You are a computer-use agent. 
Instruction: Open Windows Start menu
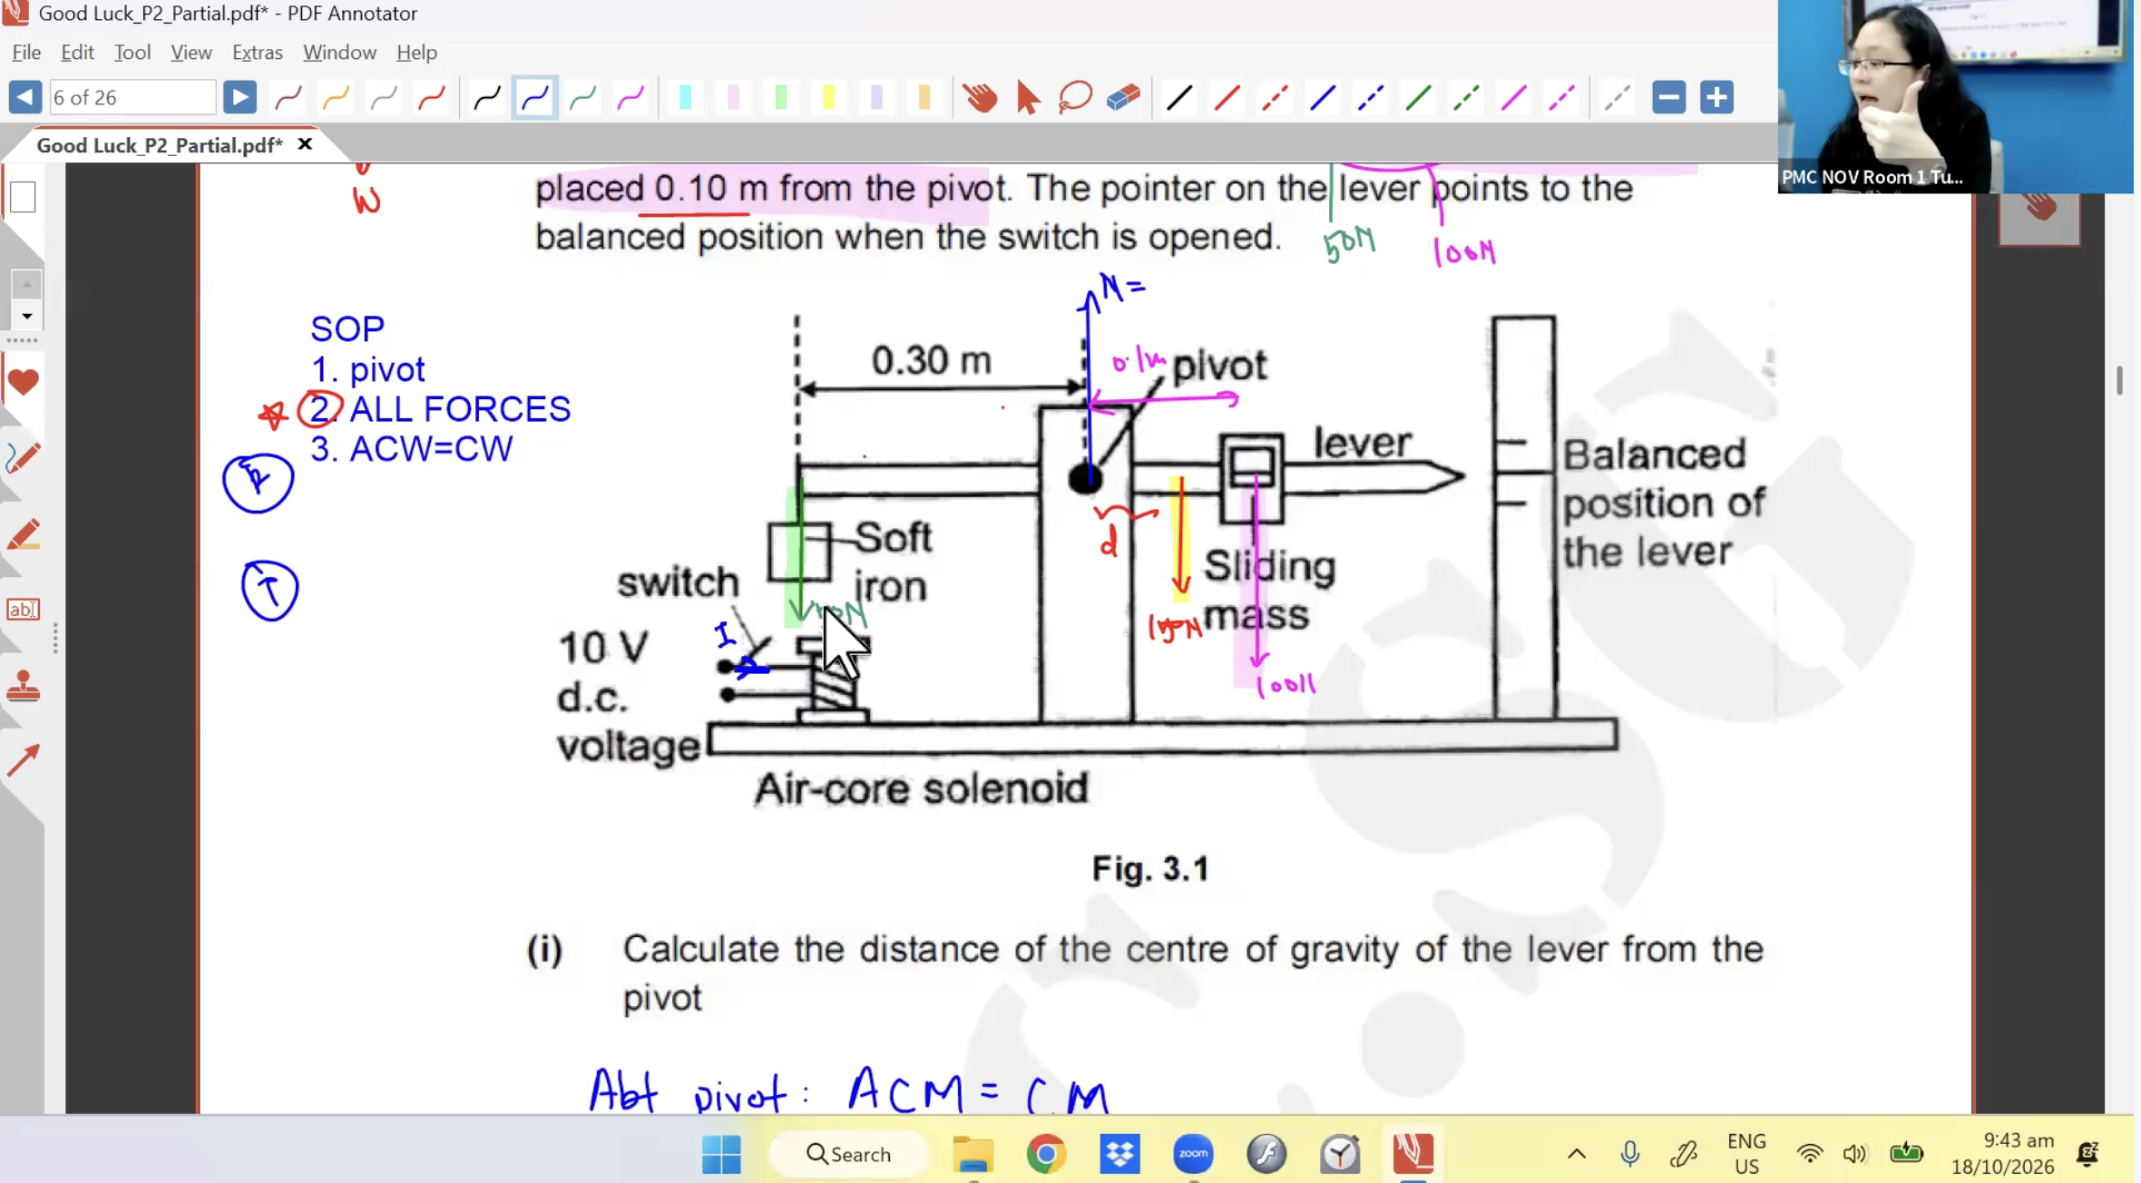click(x=721, y=1154)
